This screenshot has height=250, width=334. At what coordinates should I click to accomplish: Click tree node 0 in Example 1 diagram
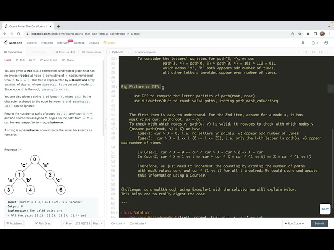[x=35, y=160]
